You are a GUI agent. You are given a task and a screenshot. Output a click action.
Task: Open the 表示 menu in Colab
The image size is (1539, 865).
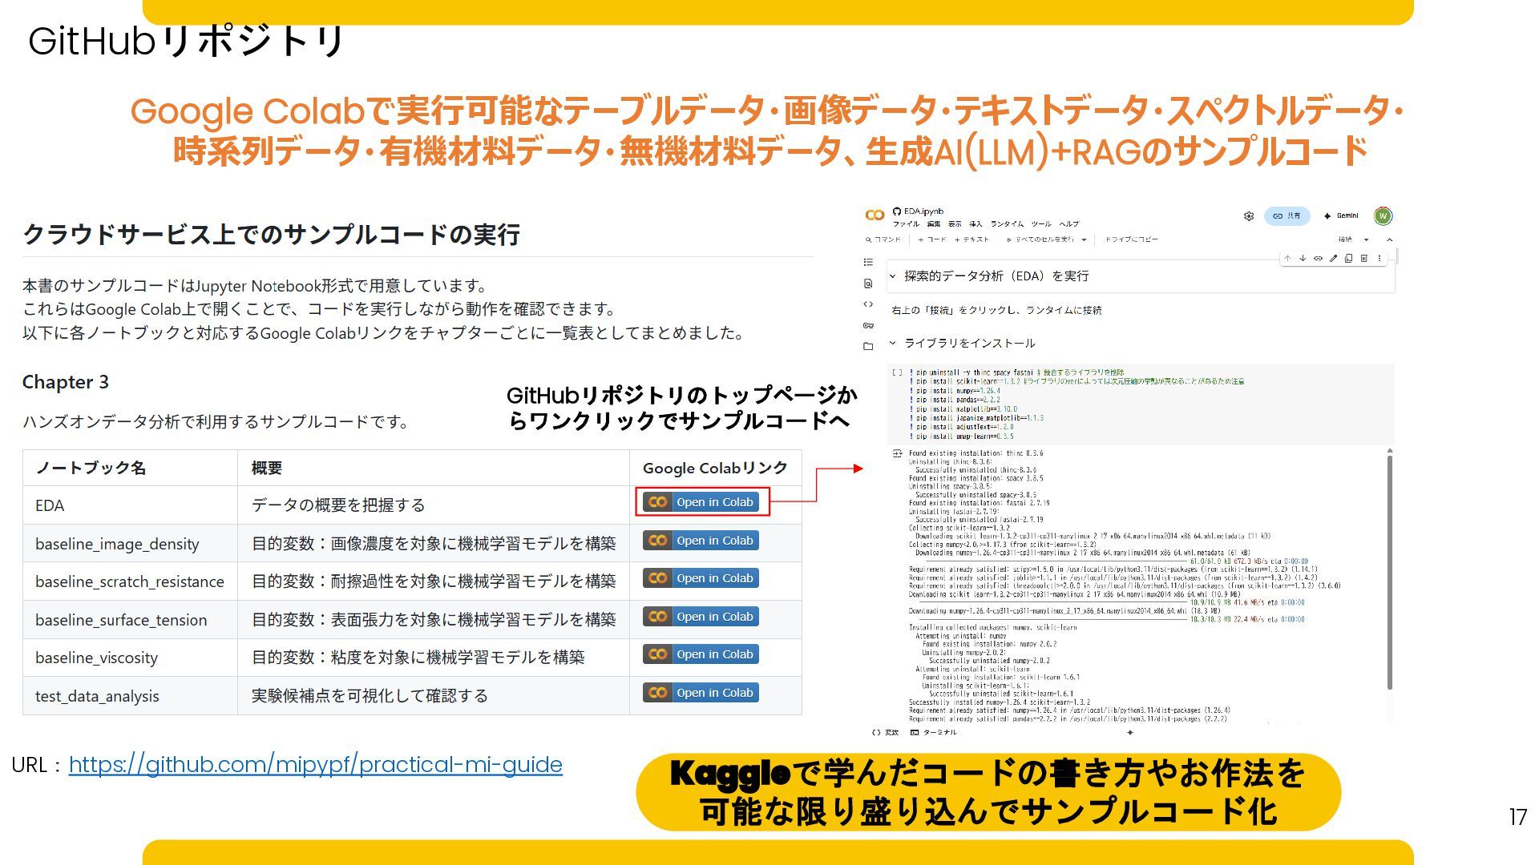pyautogui.click(x=955, y=224)
